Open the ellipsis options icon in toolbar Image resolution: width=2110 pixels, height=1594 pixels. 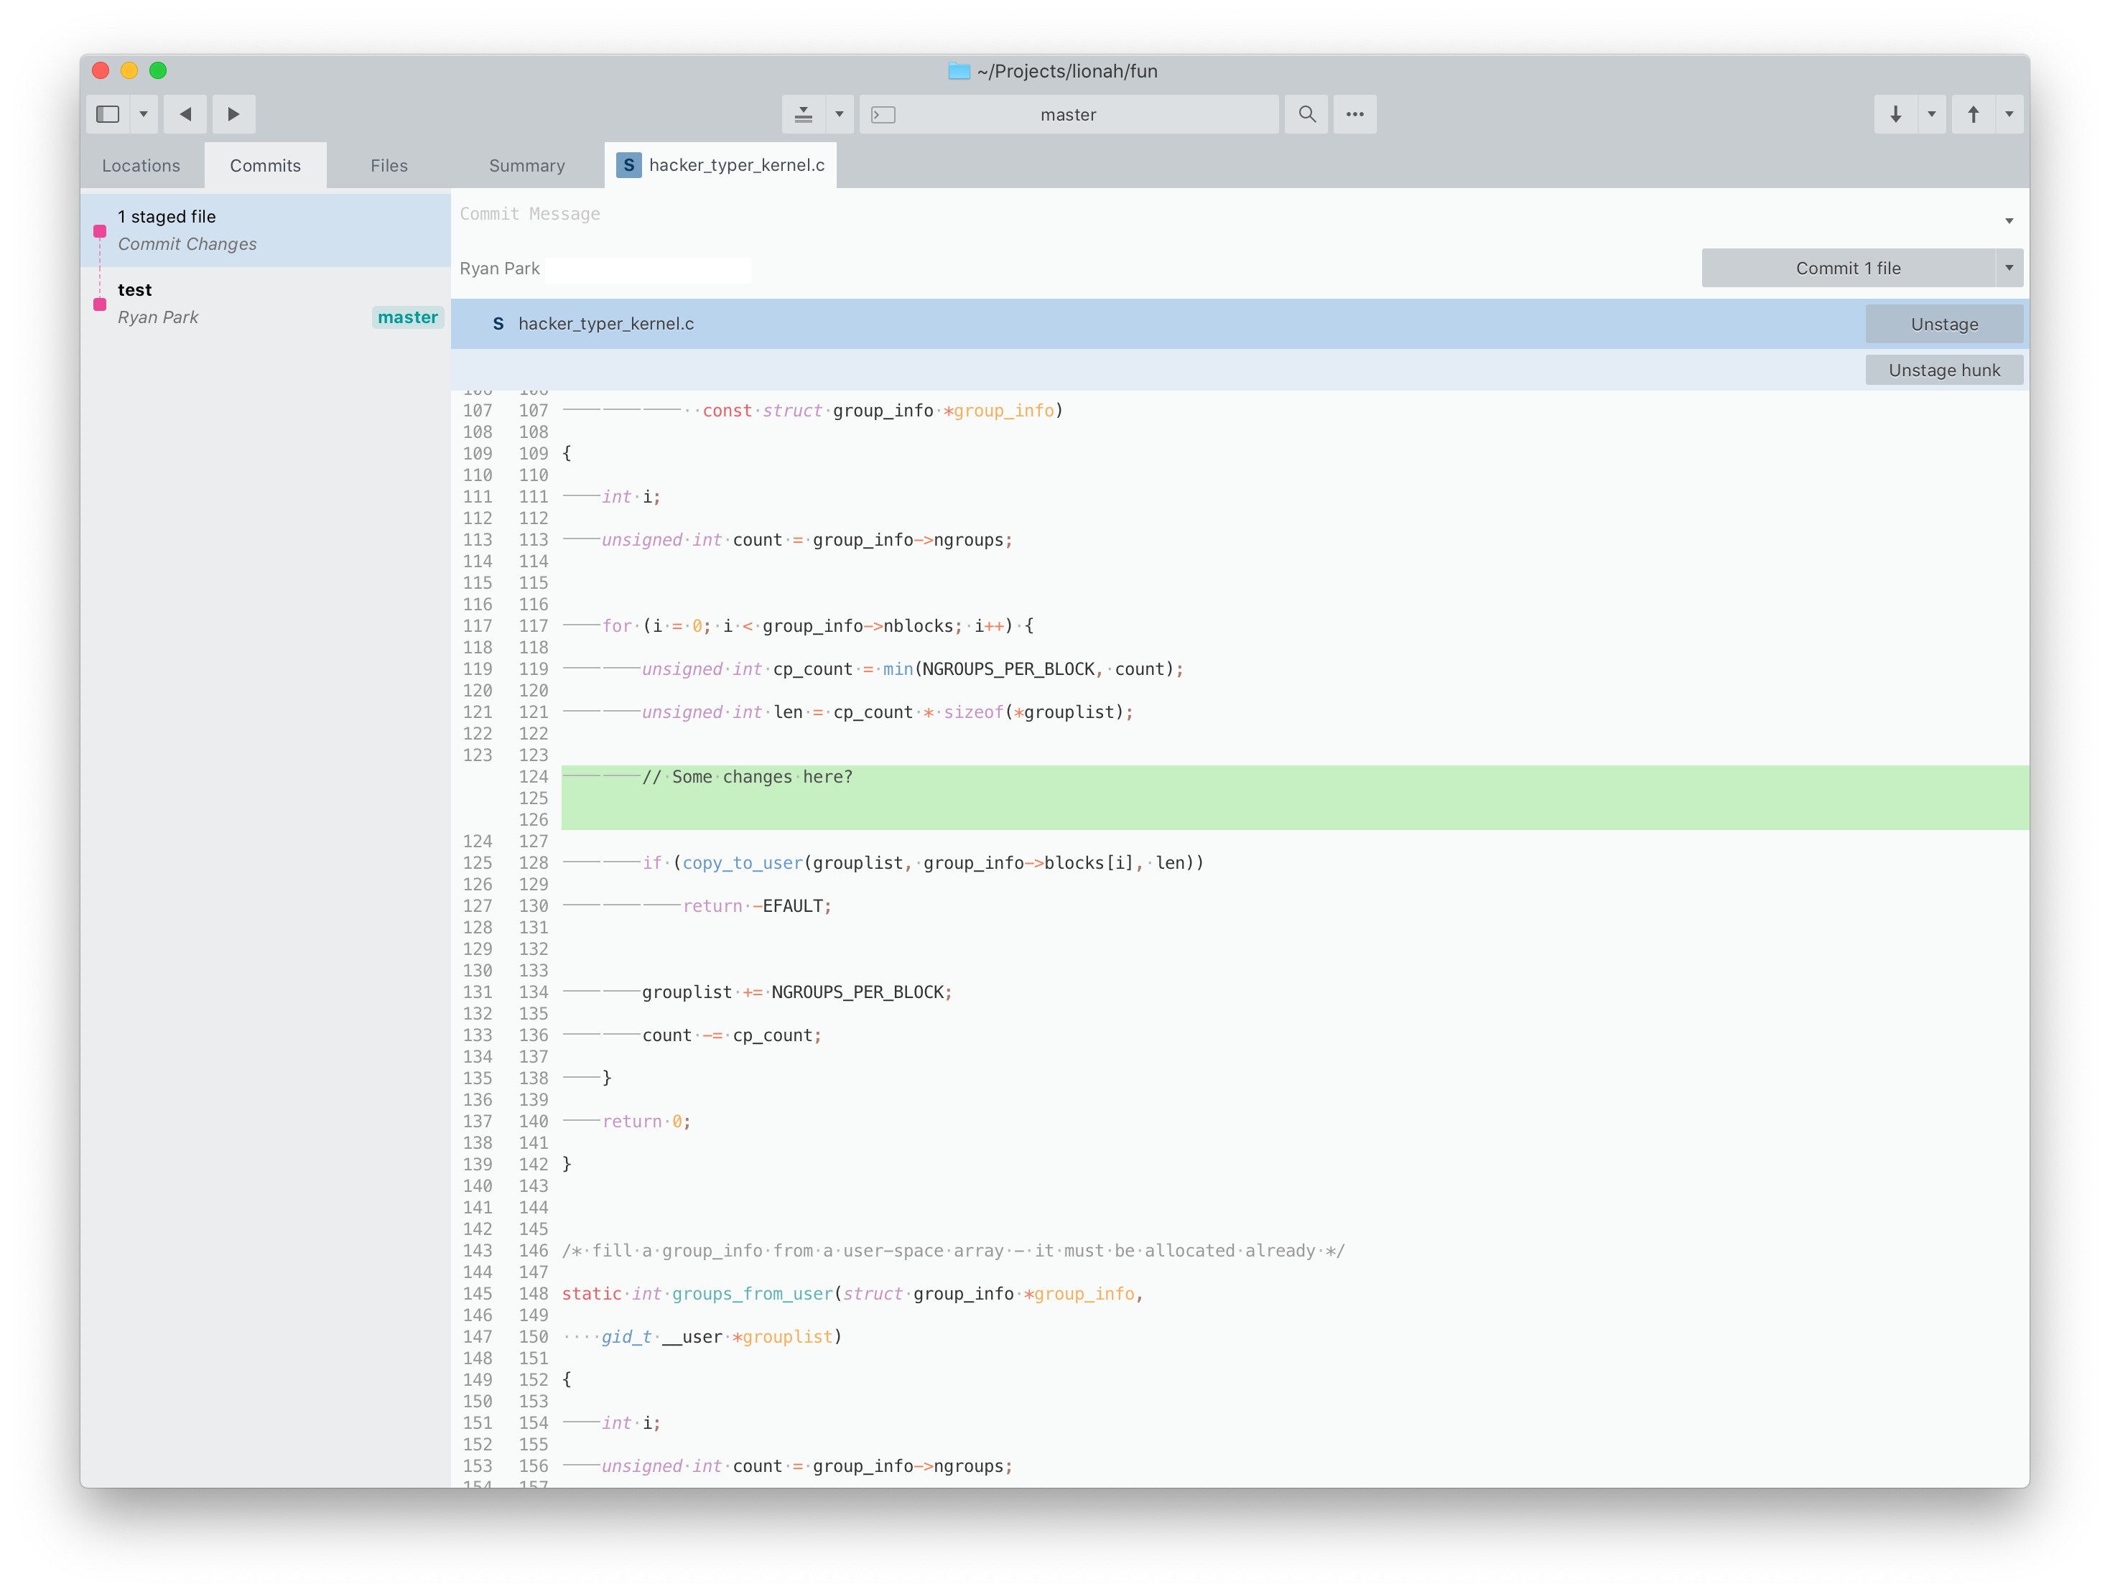(1355, 113)
